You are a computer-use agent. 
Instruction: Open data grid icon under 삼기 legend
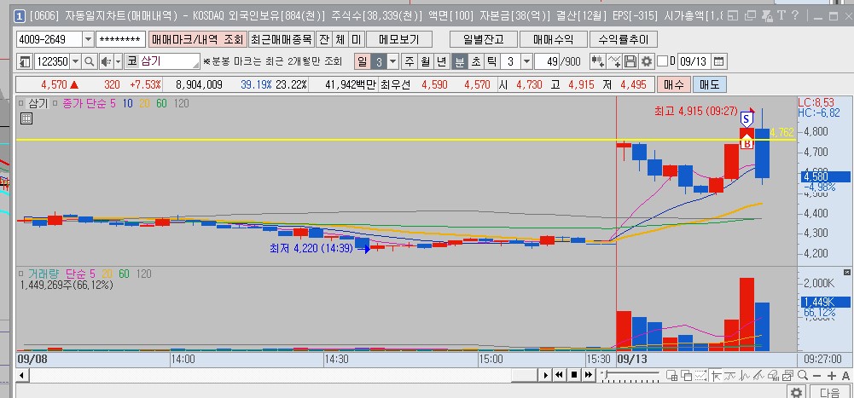tap(26, 118)
